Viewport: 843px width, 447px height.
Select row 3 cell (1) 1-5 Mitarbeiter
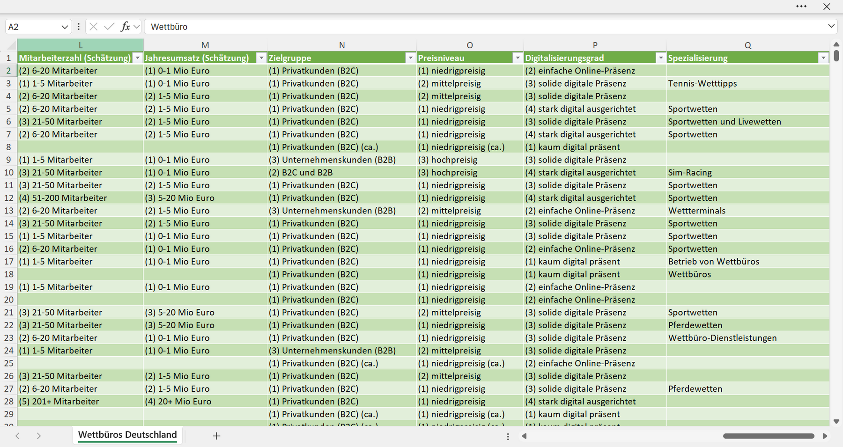pos(81,83)
